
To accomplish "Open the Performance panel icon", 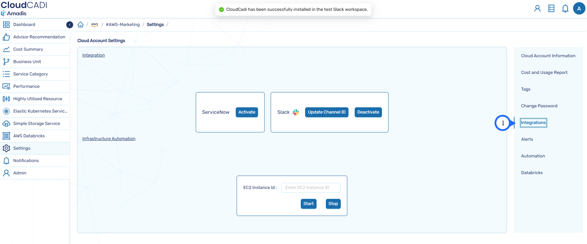I will coord(6,86).
